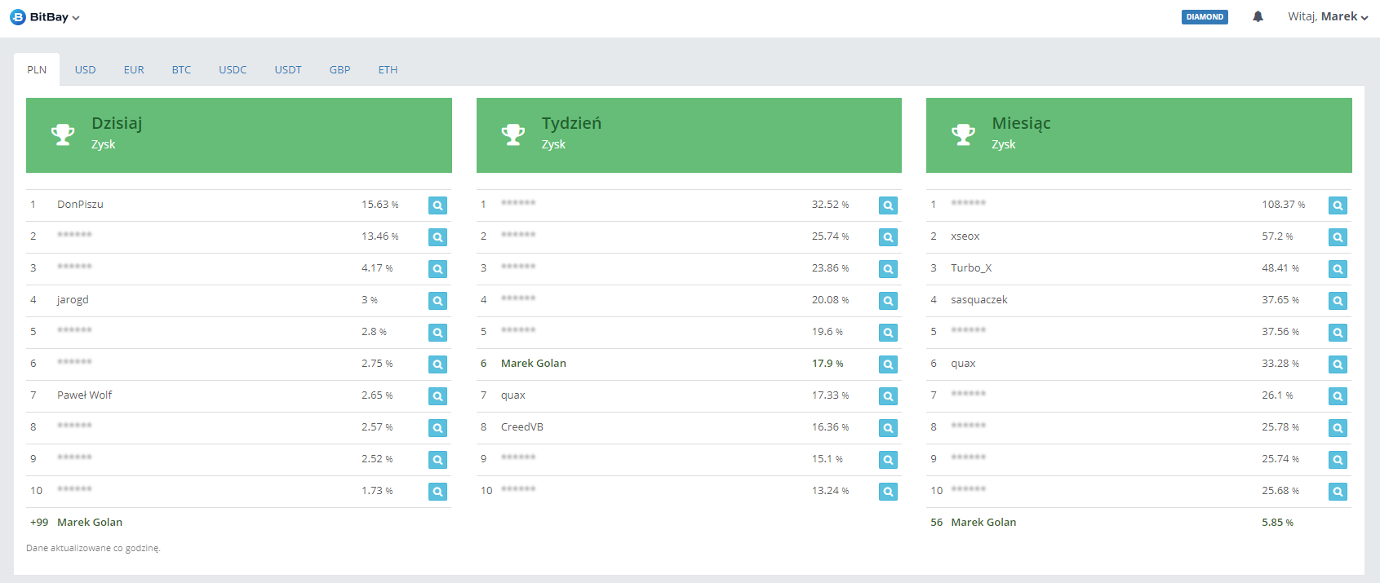Click the DIAMOND badge
Image resolution: width=1380 pixels, height=583 pixels.
tap(1205, 17)
